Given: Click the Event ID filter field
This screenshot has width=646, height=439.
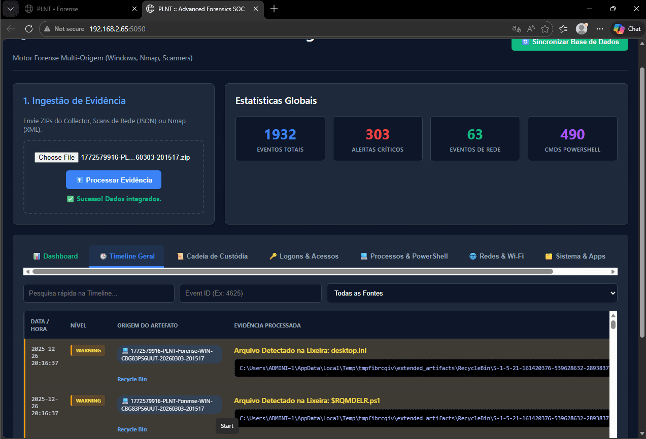Looking at the screenshot, I should click(250, 293).
